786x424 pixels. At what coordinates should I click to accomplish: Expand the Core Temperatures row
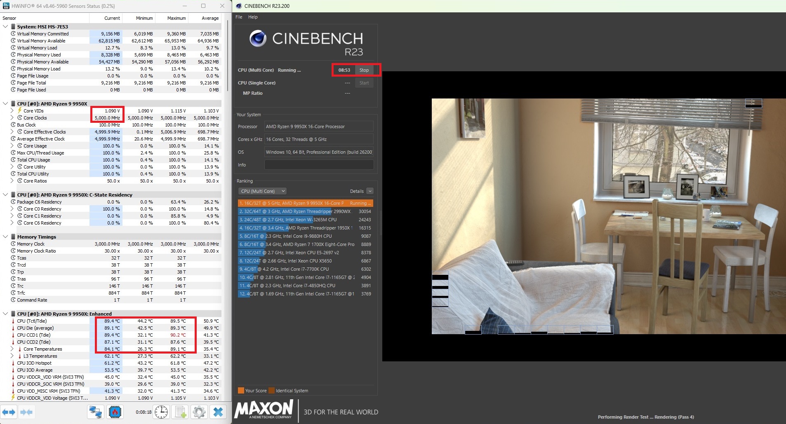point(12,349)
